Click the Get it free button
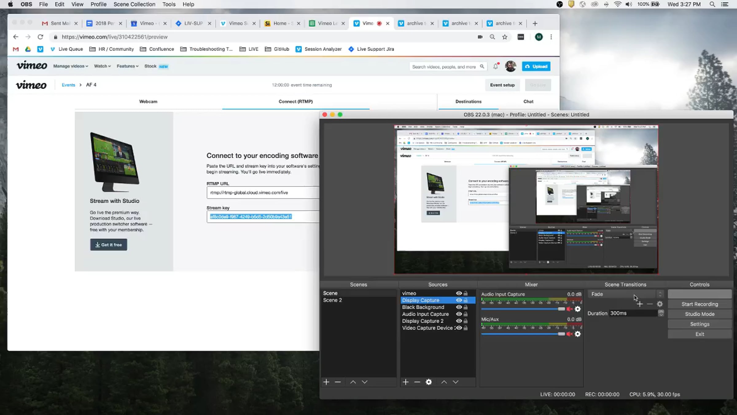This screenshot has height=415, width=737. [108, 245]
